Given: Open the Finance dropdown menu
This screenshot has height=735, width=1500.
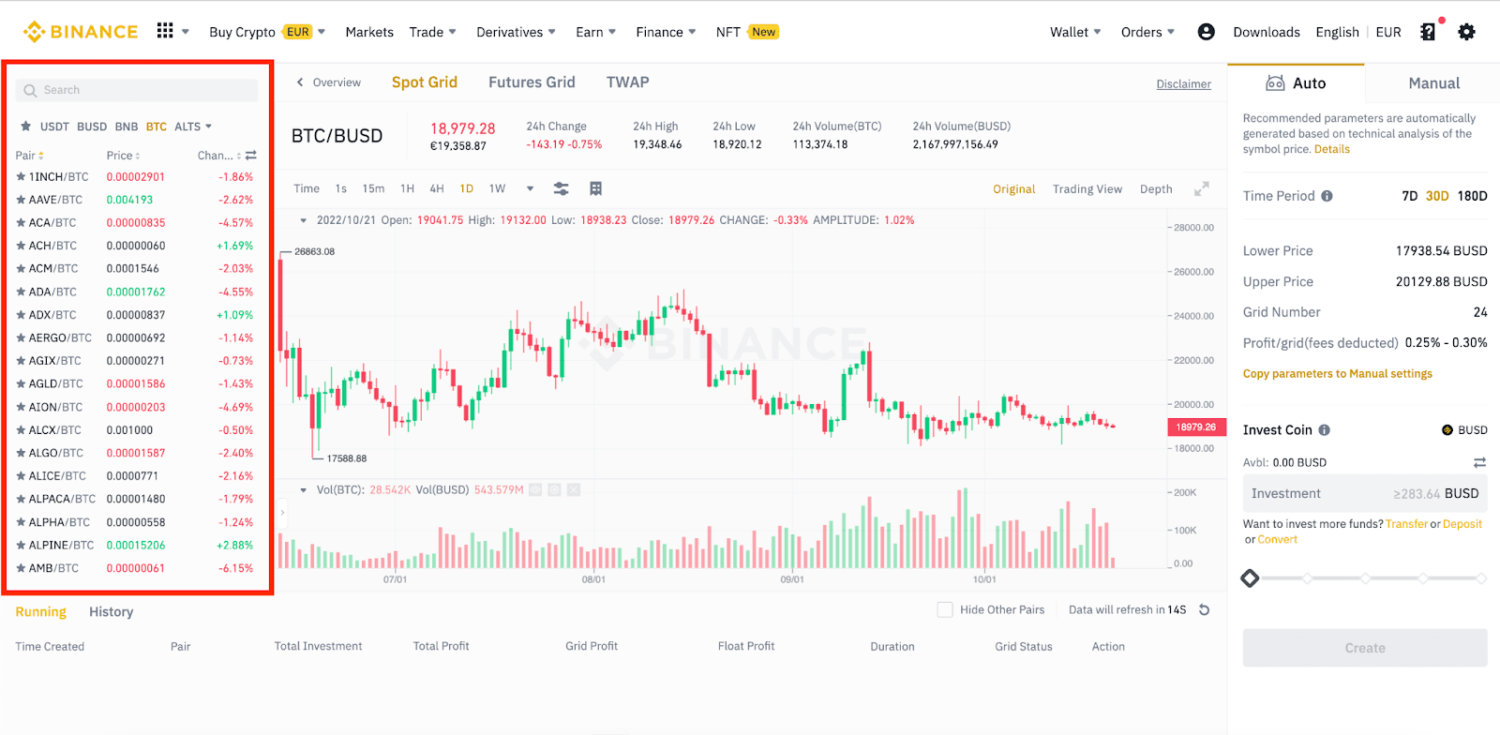Looking at the screenshot, I should (x=666, y=32).
